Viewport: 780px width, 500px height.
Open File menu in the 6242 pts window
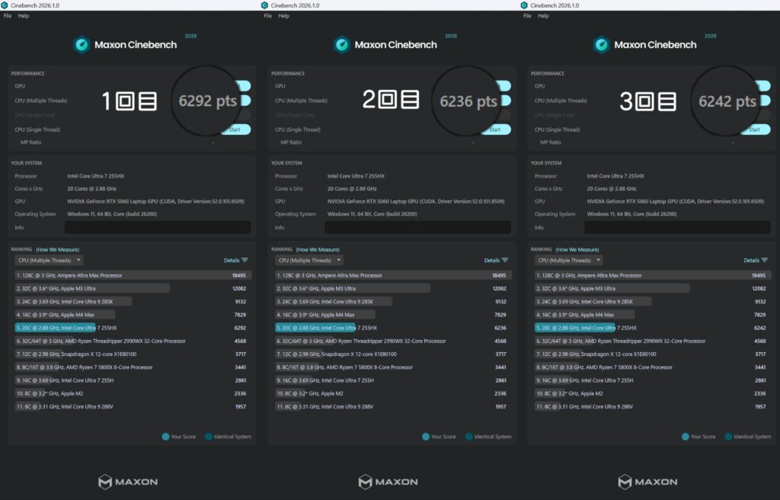coord(527,16)
